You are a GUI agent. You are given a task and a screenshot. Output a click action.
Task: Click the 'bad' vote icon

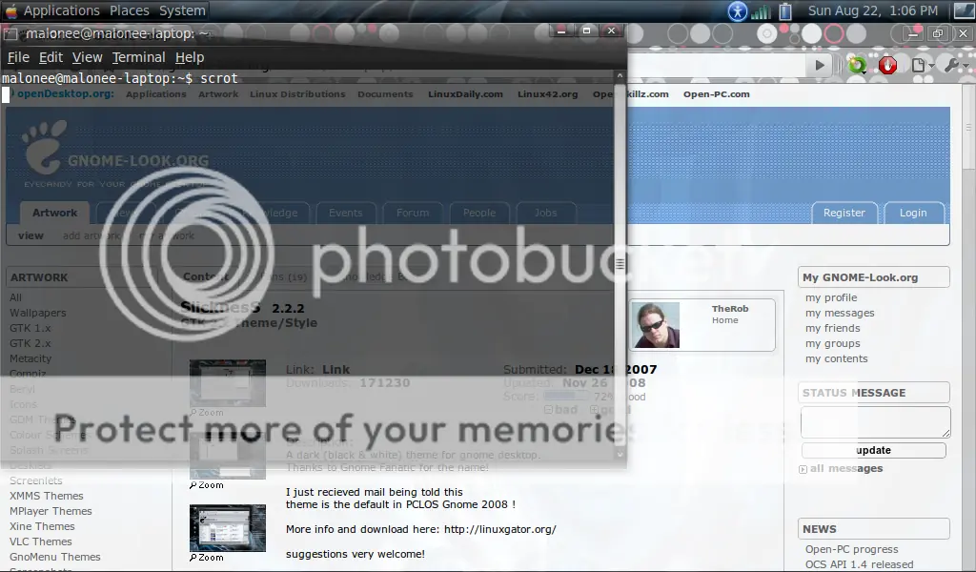548,410
